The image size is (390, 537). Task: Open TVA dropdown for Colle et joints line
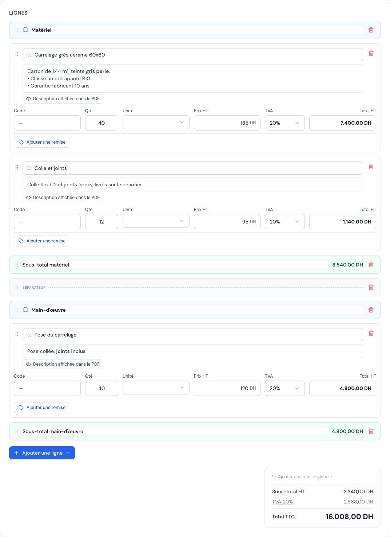point(284,222)
